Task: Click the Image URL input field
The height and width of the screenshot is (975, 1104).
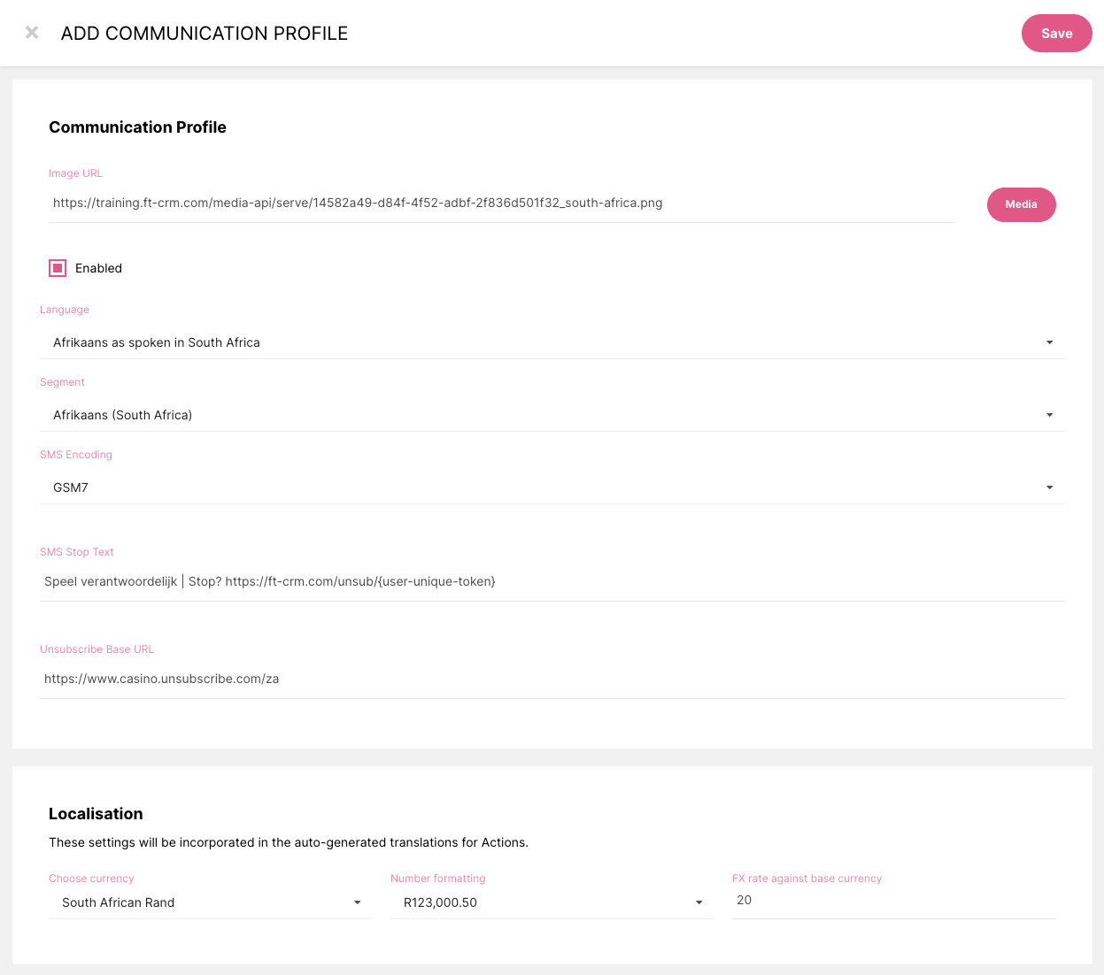Action: tap(501, 203)
